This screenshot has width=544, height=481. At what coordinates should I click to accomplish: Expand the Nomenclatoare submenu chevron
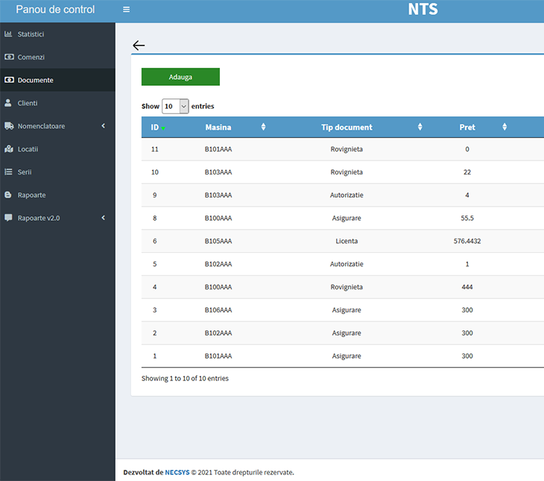pyautogui.click(x=103, y=126)
